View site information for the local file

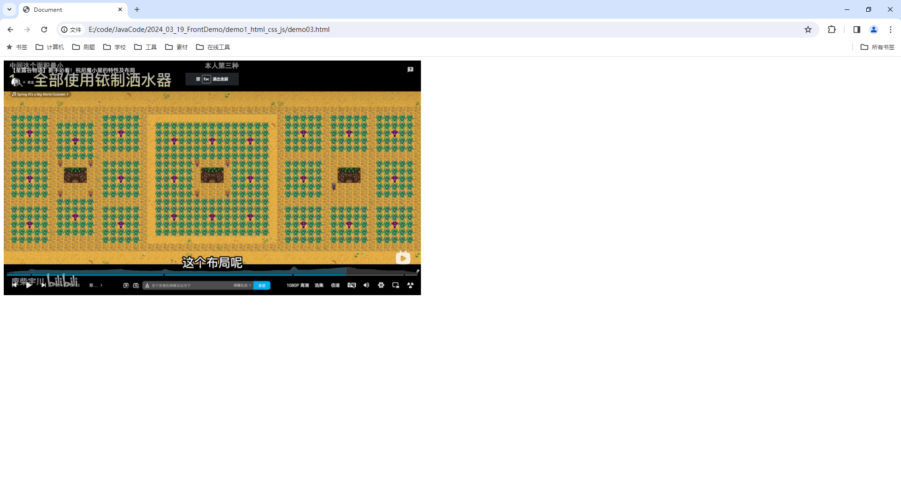click(x=71, y=30)
